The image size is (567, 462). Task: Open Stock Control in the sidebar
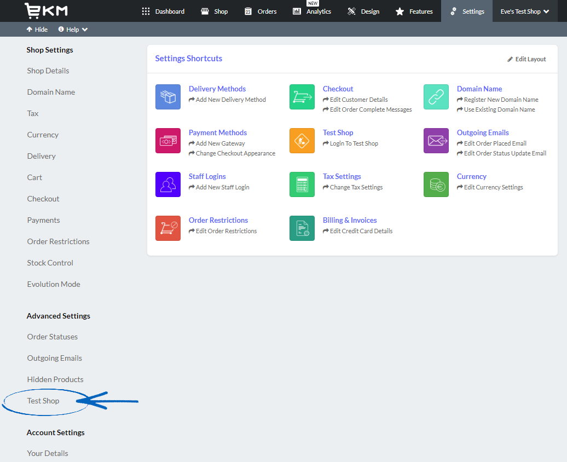pyautogui.click(x=50, y=263)
